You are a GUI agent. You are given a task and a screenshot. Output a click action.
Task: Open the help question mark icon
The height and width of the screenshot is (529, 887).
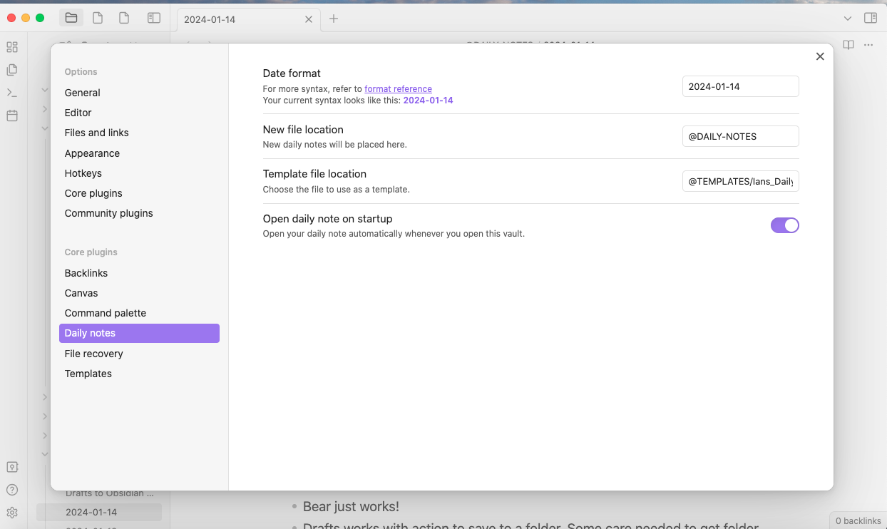point(12,490)
